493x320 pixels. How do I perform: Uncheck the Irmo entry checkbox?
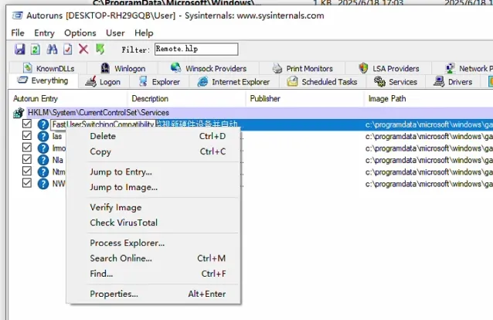click(27, 148)
